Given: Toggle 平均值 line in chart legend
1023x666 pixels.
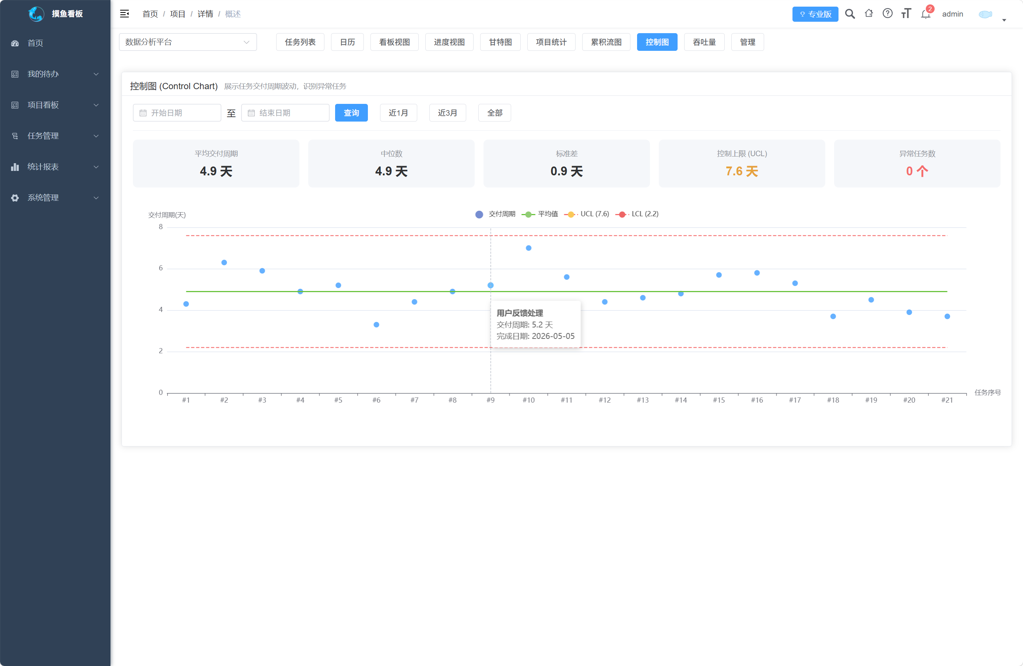Looking at the screenshot, I should pyautogui.click(x=540, y=214).
